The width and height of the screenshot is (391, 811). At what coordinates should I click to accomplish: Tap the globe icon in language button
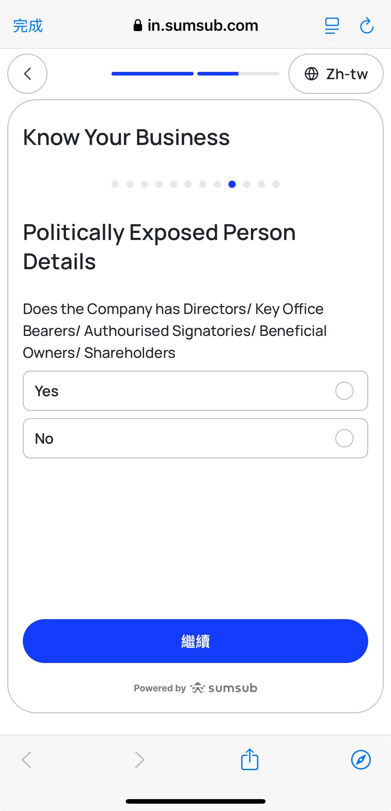[x=311, y=74]
